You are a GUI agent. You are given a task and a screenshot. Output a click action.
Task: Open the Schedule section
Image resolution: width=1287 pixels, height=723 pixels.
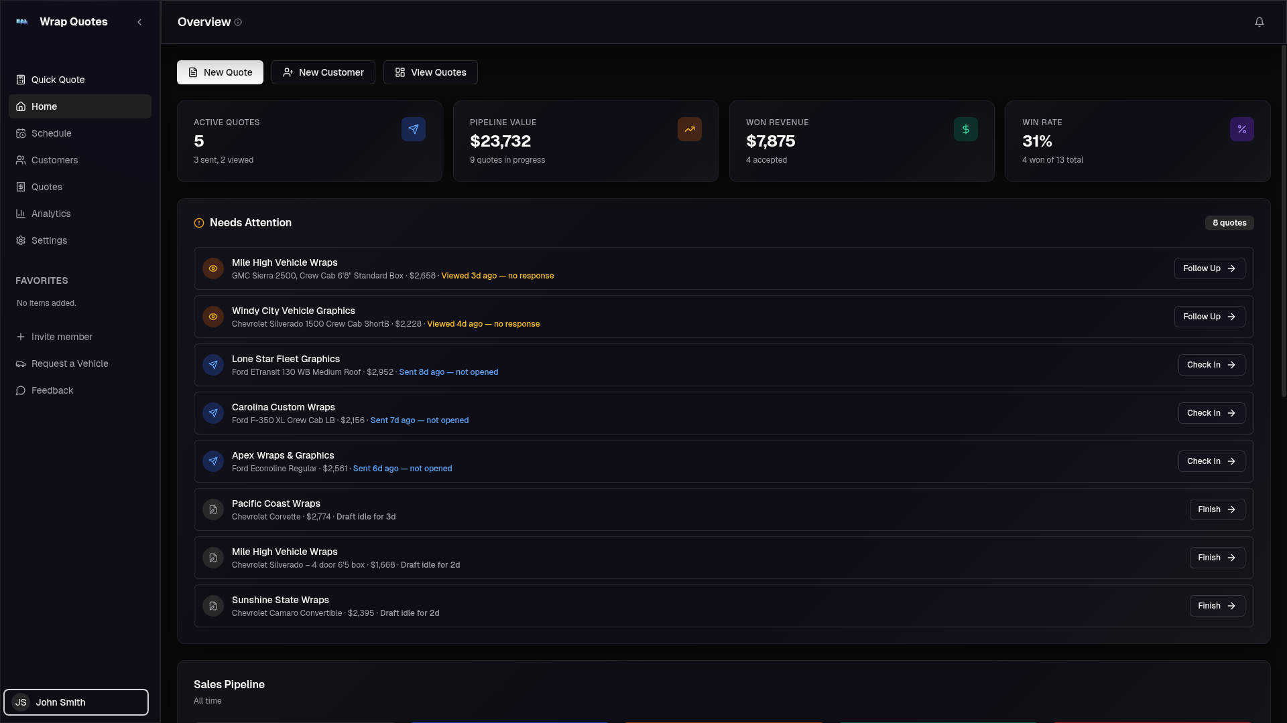[51, 133]
